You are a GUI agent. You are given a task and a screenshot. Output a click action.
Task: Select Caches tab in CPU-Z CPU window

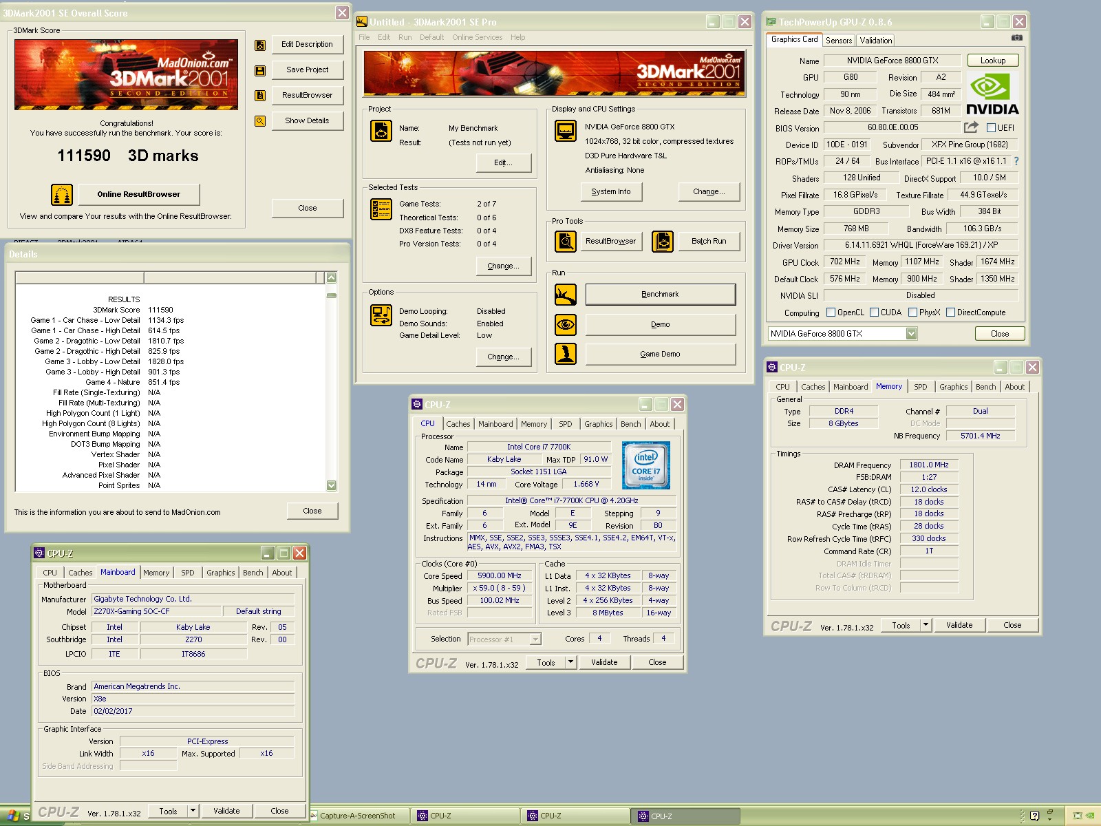[458, 424]
